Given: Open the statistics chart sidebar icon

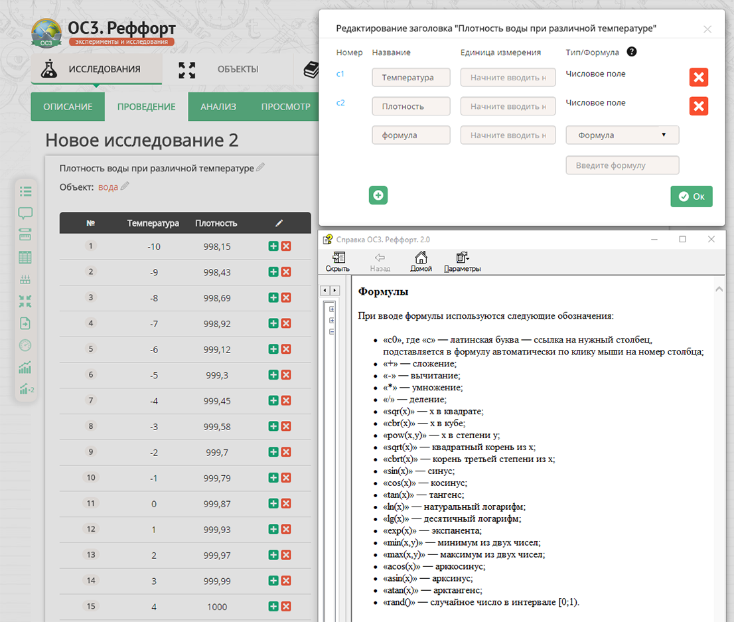Looking at the screenshot, I should 26,367.
